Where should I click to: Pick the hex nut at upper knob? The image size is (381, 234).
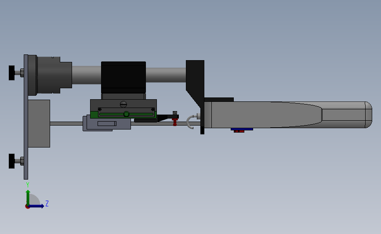pyautogui.click(x=22, y=73)
